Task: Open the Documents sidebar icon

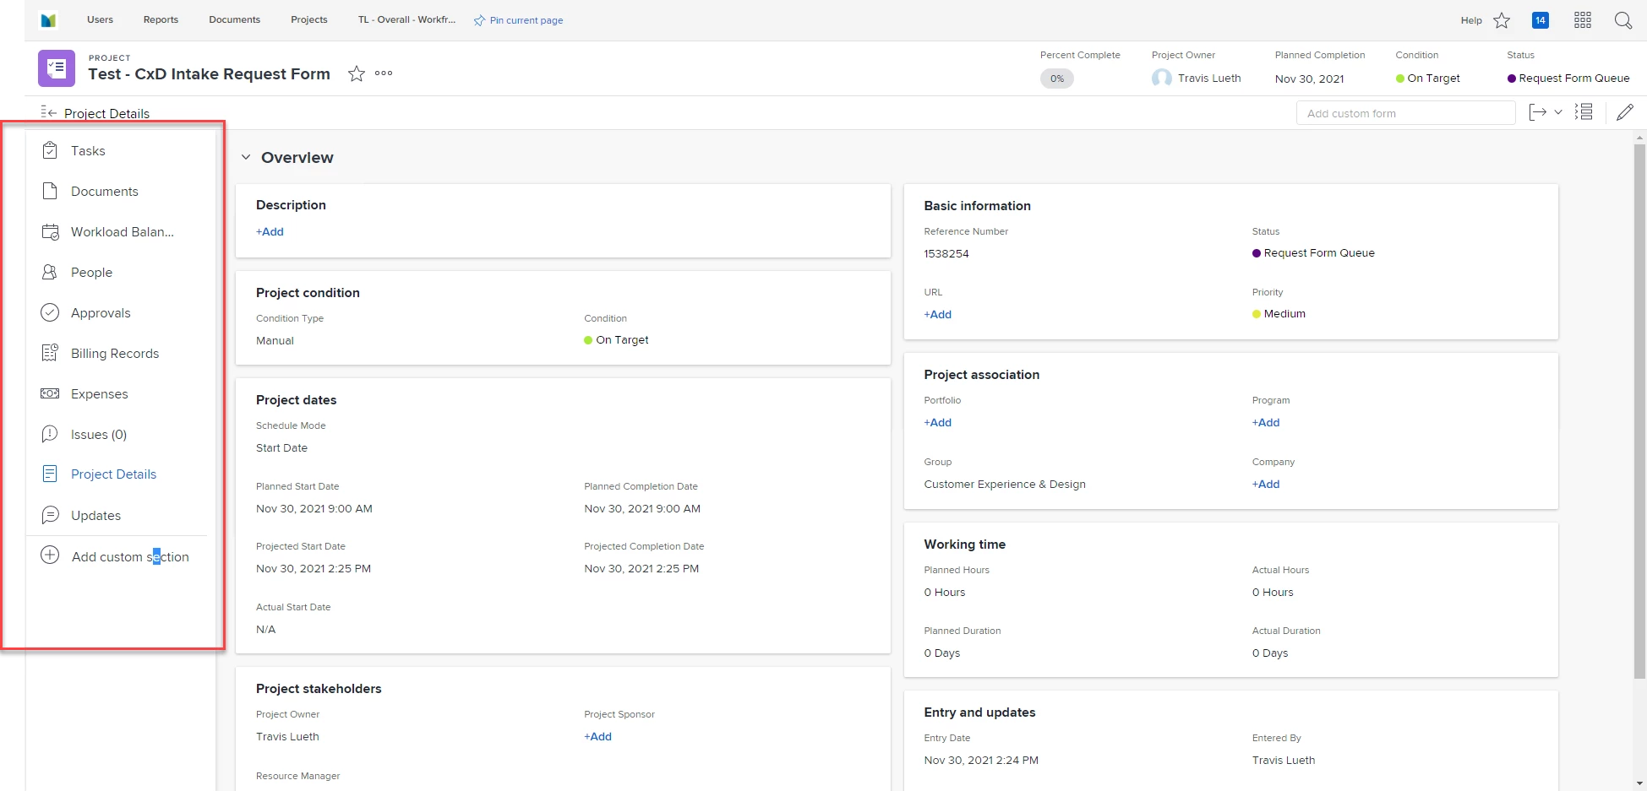Action: pos(50,191)
